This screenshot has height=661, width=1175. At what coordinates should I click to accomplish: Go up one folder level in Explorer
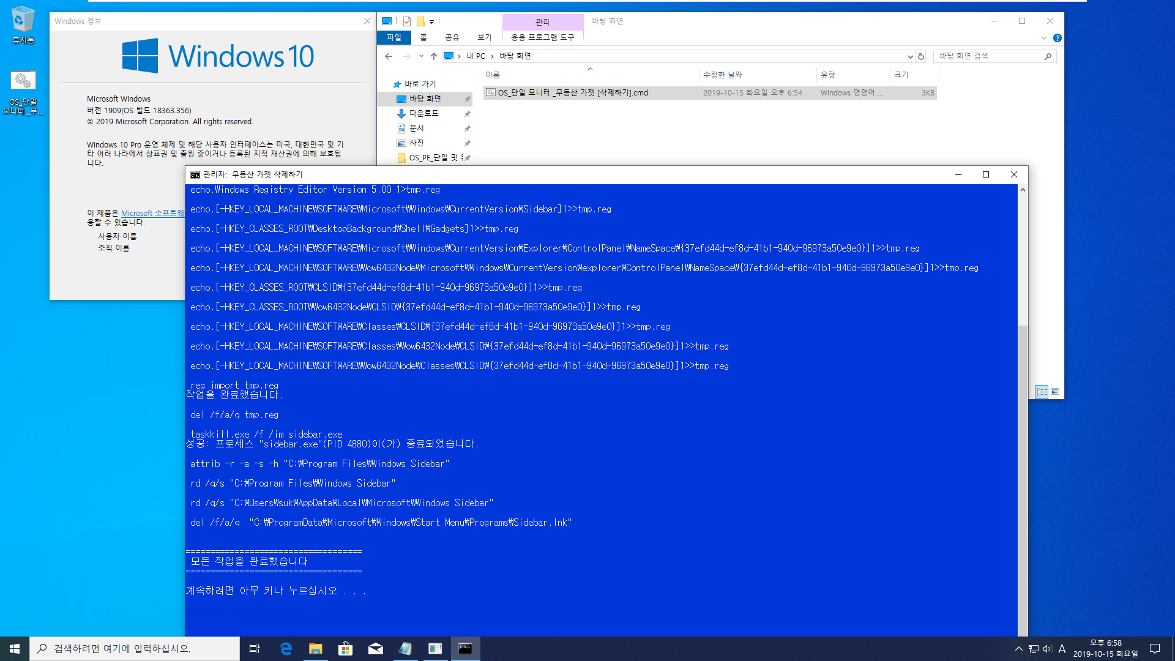click(x=434, y=56)
